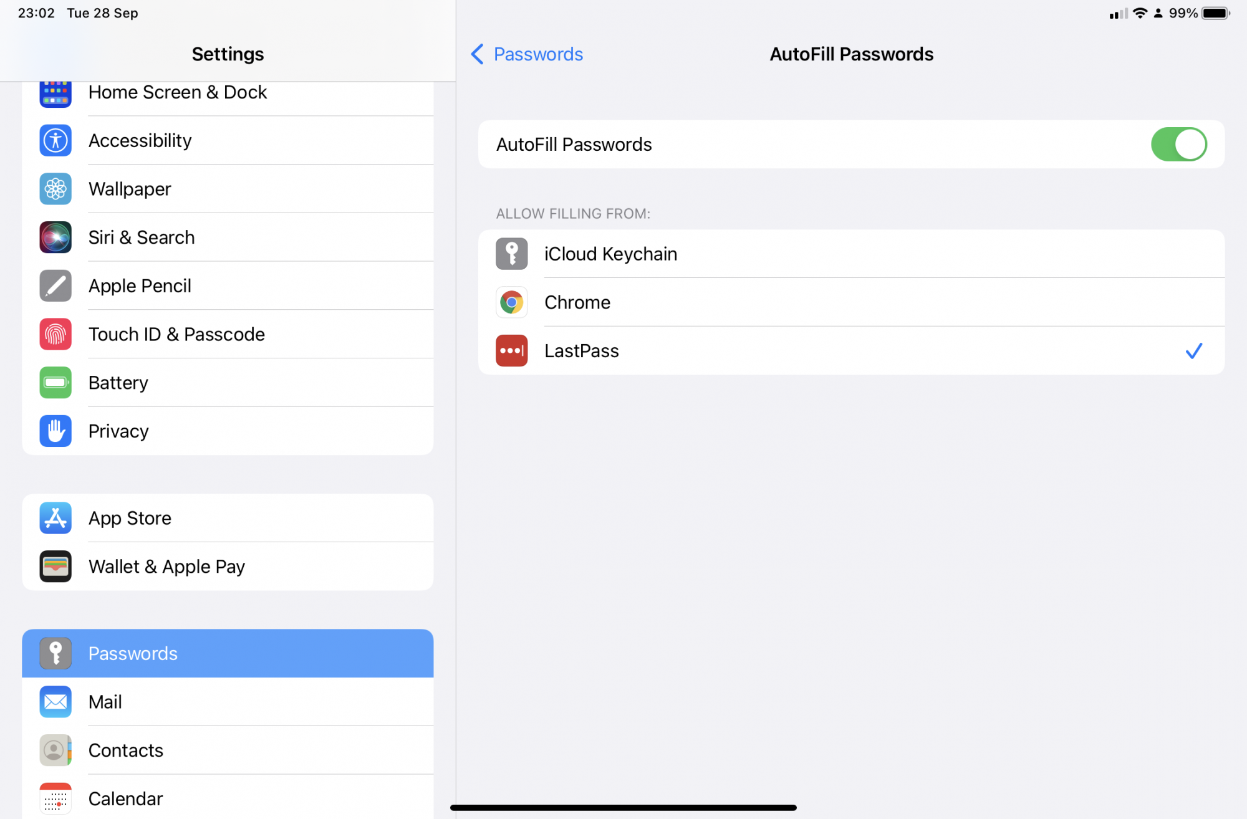Screen dimensions: 1247x819
Task: Tap the green Battery icon
Action: pos(55,383)
